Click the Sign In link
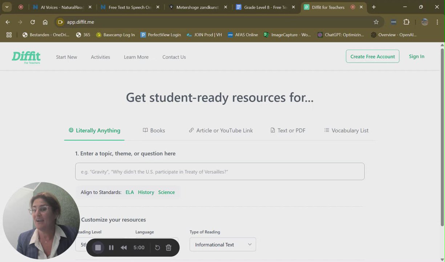The height and width of the screenshot is (262, 445). click(x=417, y=56)
